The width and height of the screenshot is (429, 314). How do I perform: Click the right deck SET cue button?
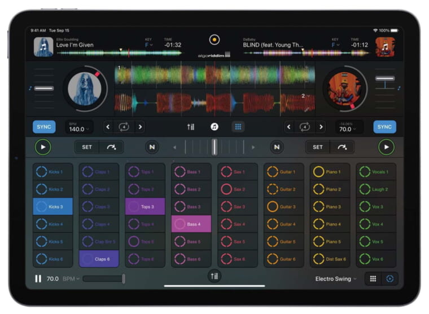(318, 147)
